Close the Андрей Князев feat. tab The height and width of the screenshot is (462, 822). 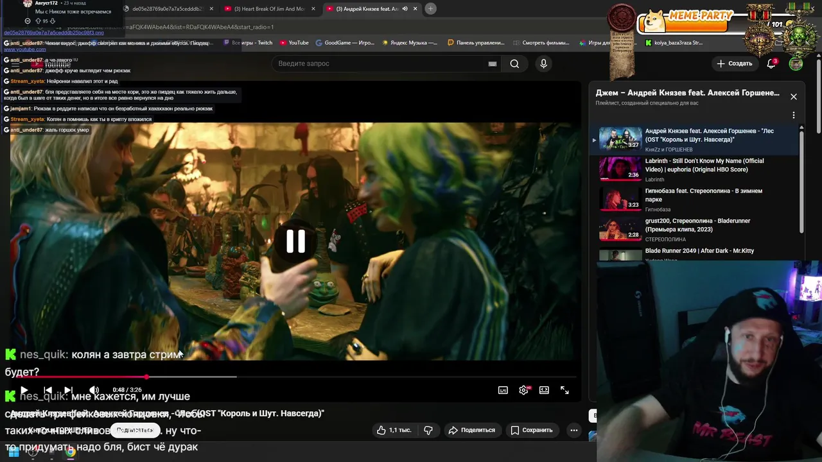tap(415, 9)
